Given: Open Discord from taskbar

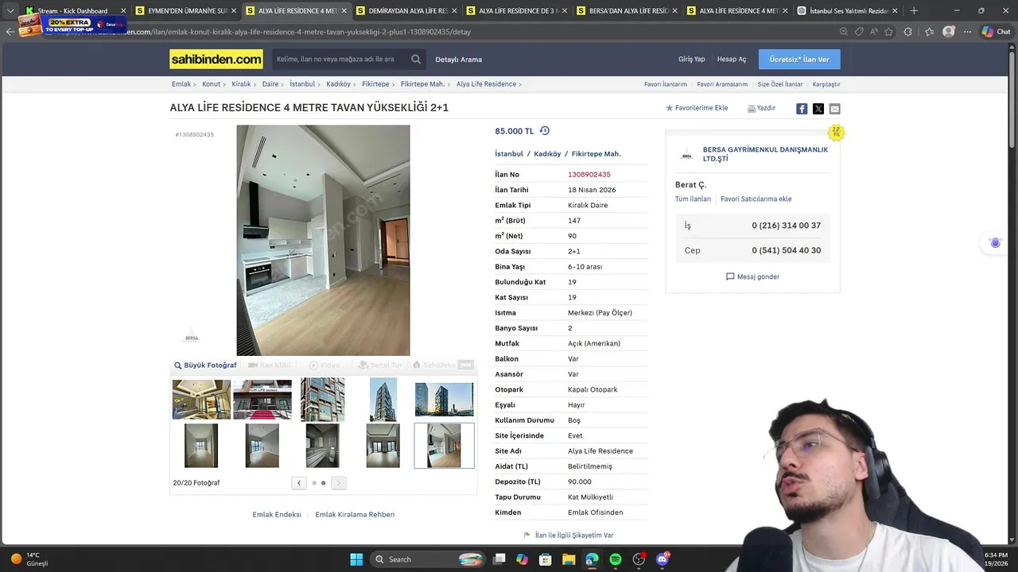Looking at the screenshot, I should click(x=662, y=559).
